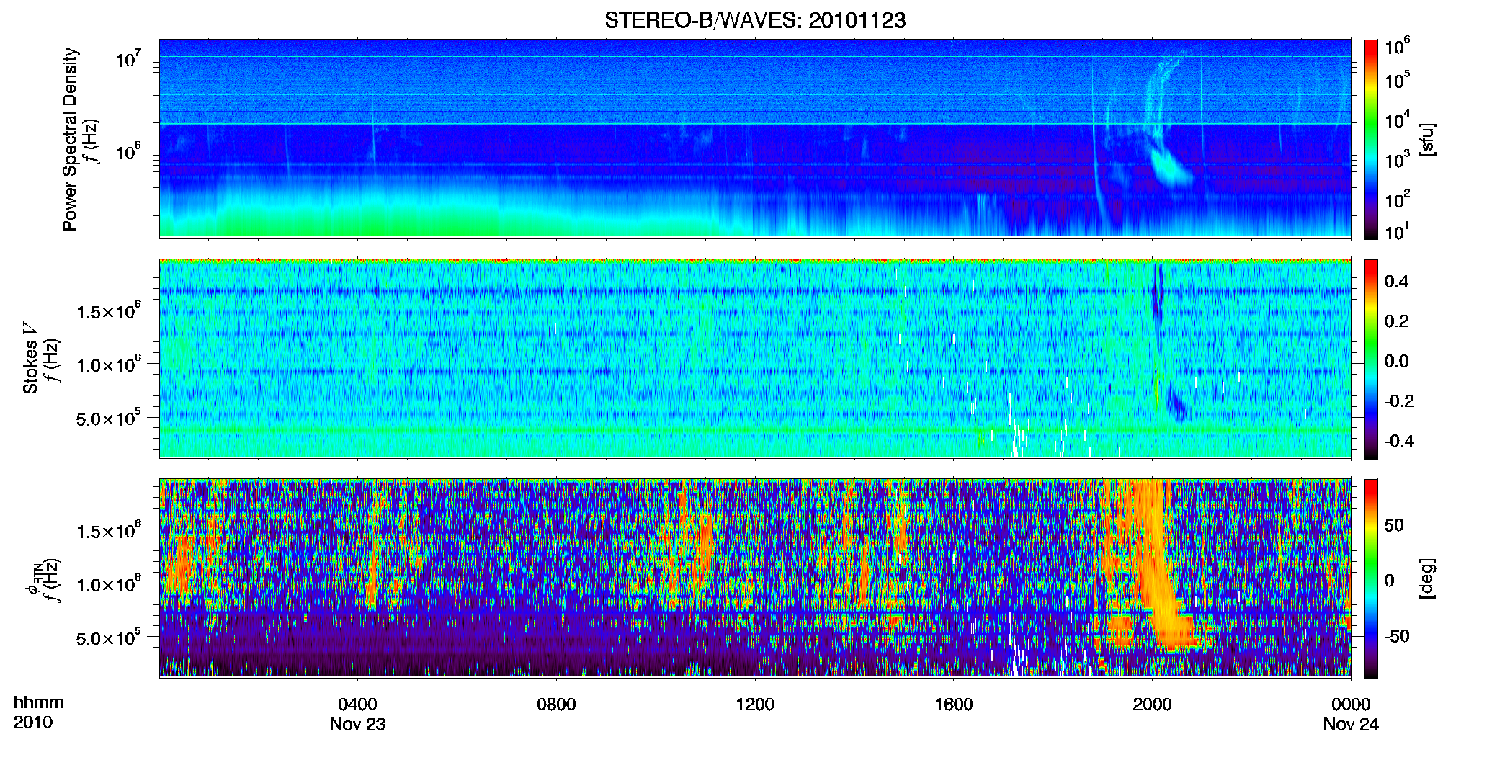Click the Power Spectral Density axis label
The height and width of the screenshot is (778, 1510).
coord(70,139)
